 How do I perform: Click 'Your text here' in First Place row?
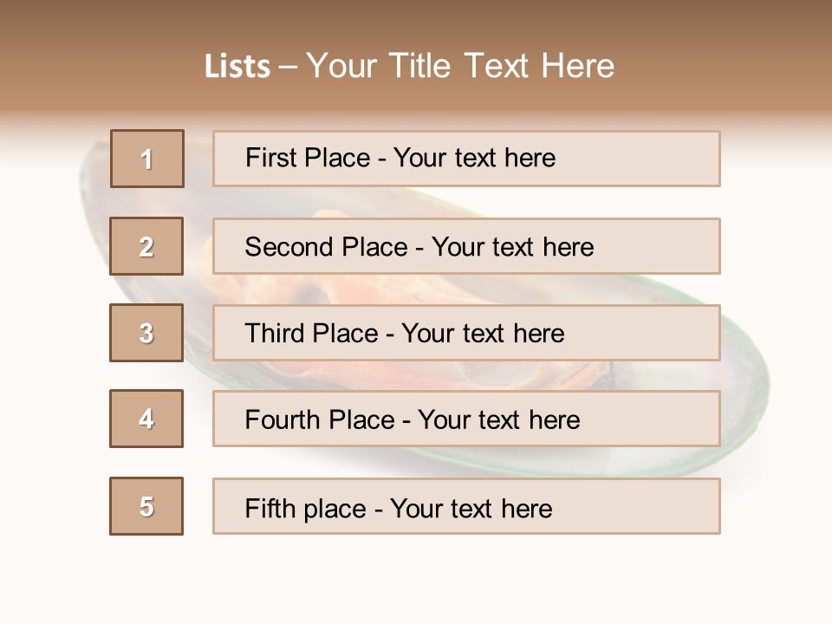pyautogui.click(x=474, y=158)
